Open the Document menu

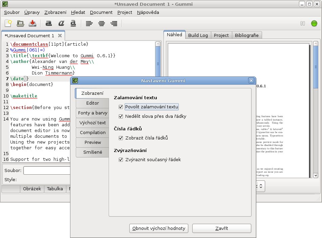click(x=101, y=12)
